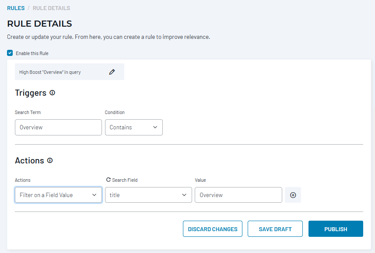Click the Enable this Rule label

point(32,53)
